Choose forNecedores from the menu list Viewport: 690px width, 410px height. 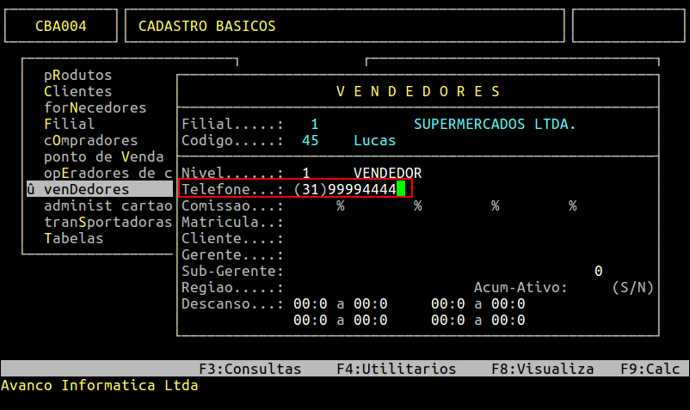(x=95, y=107)
